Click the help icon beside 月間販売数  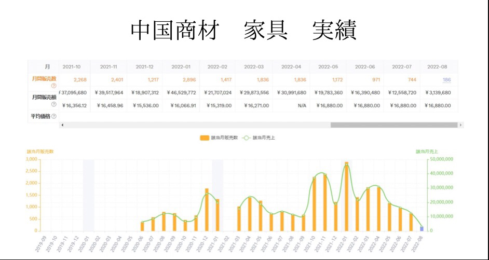(52, 86)
